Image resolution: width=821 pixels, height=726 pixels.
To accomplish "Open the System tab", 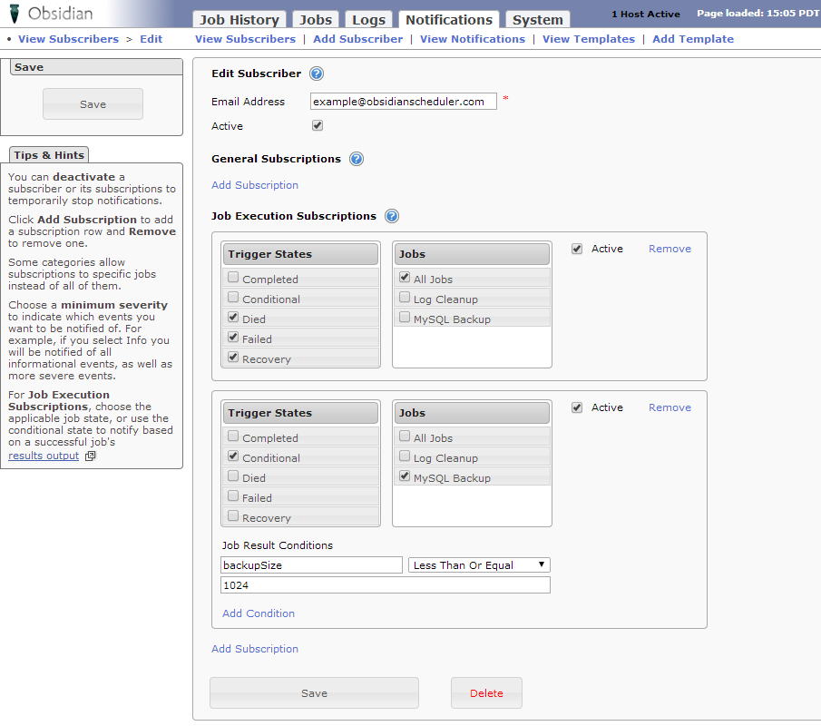I will (x=537, y=20).
